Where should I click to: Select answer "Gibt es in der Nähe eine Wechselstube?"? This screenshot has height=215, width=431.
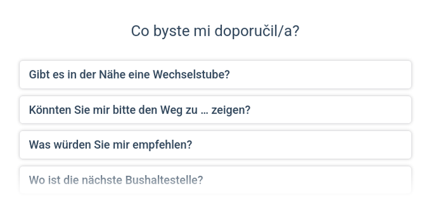click(215, 74)
